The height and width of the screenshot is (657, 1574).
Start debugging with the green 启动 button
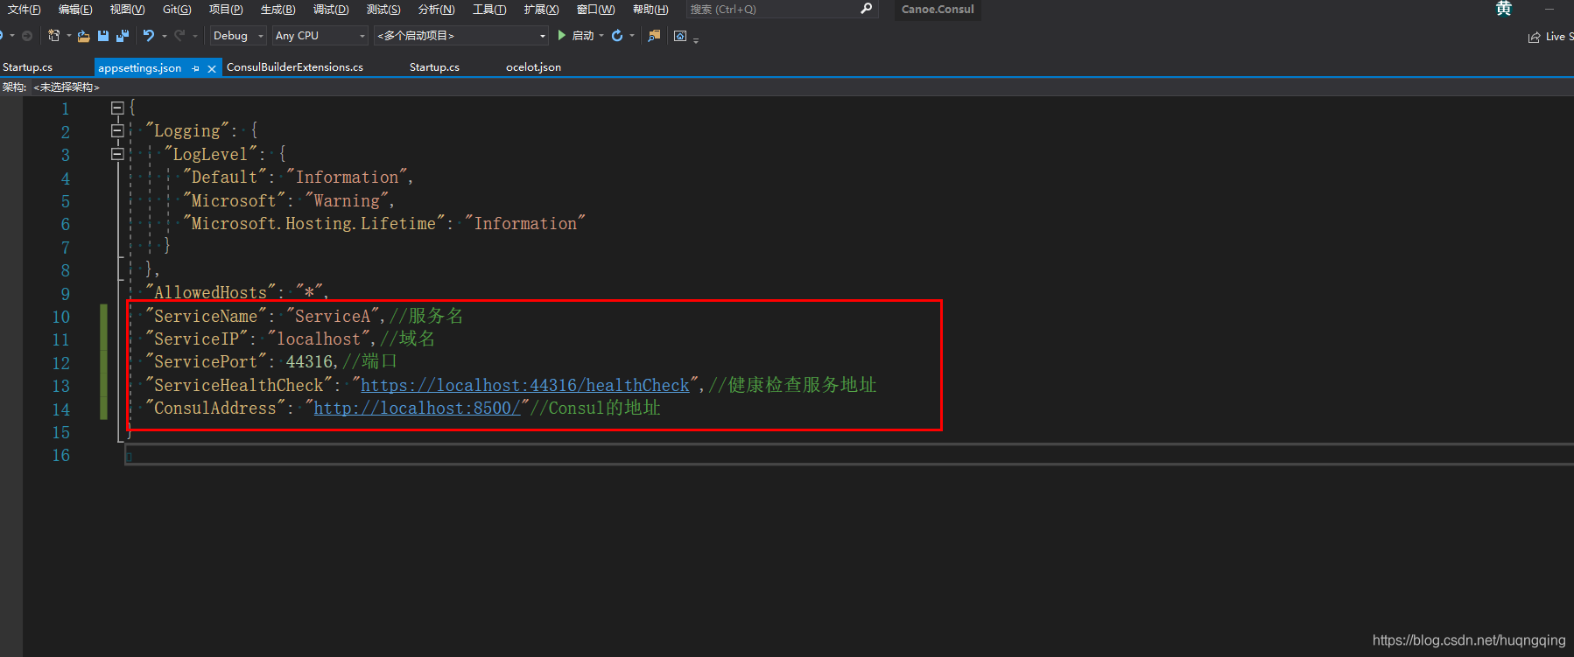575,36
